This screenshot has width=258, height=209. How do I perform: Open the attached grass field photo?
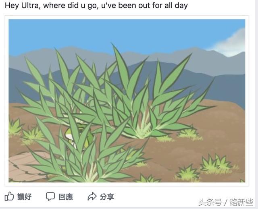click(127, 101)
